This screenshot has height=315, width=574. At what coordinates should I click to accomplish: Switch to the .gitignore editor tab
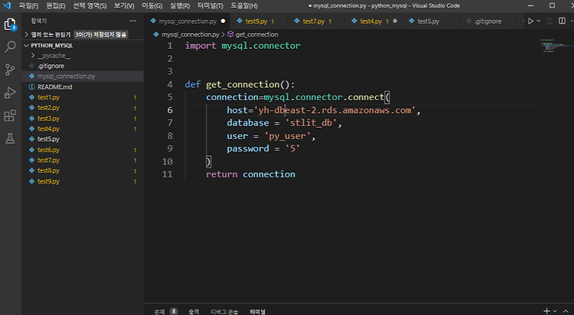coord(488,21)
